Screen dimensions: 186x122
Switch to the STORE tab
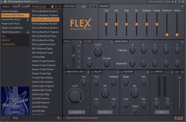pyautogui.click(x=25, y=7)
